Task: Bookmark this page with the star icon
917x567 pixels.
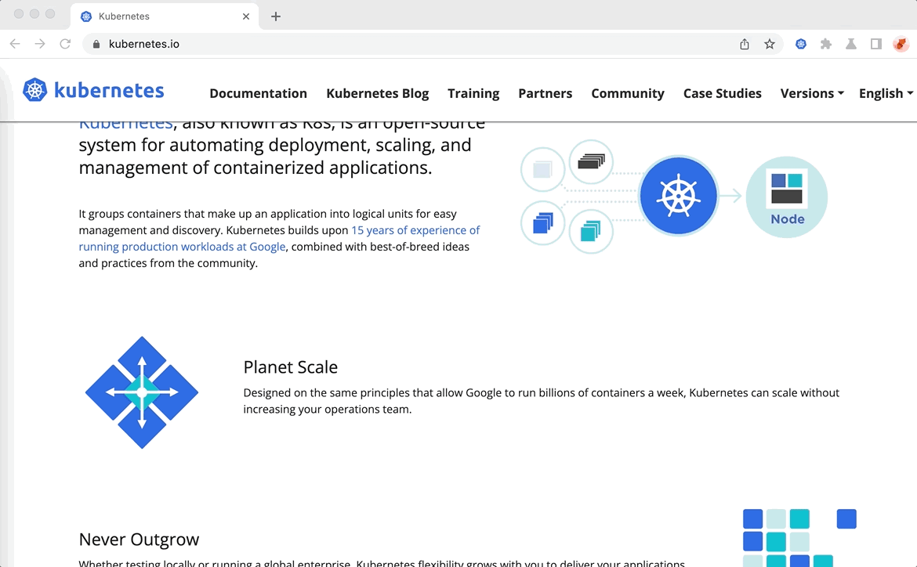Action: tap(770, 44)
